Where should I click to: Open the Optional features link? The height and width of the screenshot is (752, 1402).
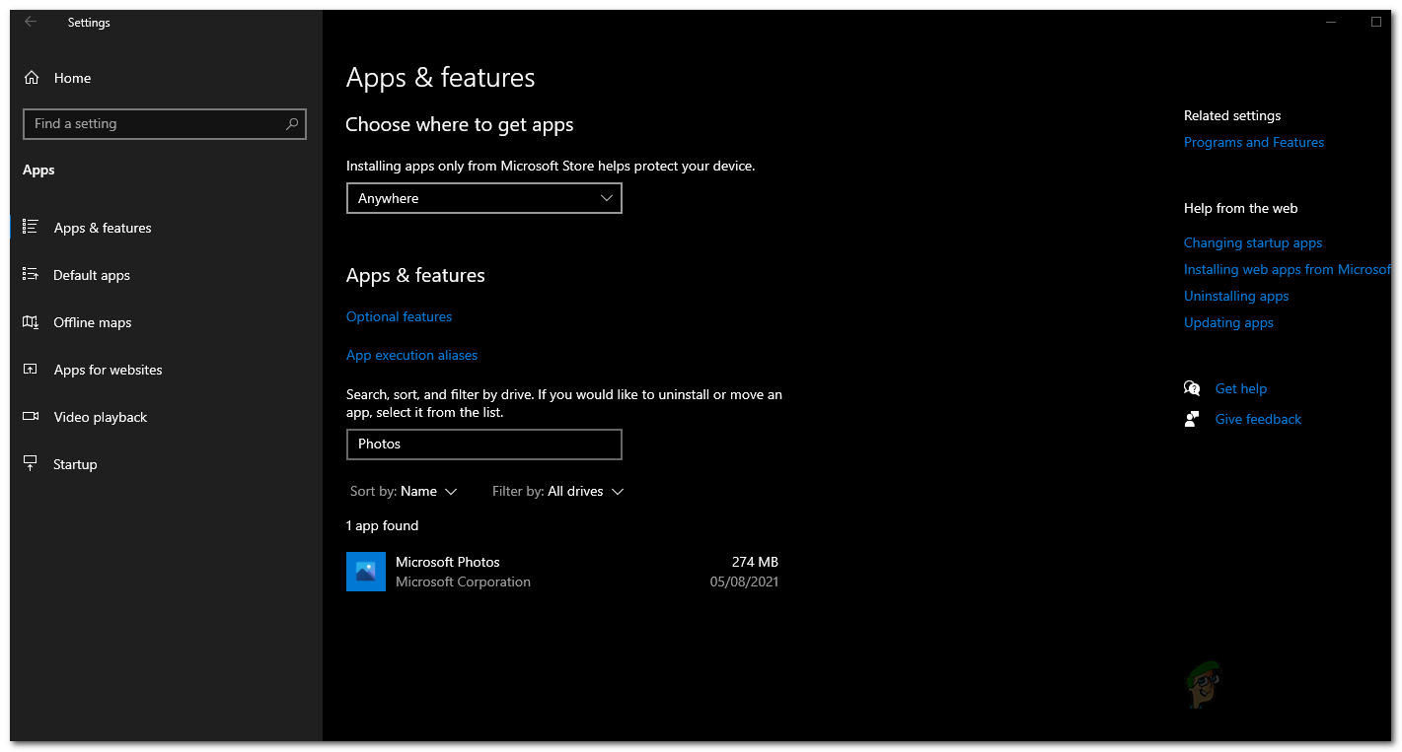pyautogui.click(x=399, y=316)
